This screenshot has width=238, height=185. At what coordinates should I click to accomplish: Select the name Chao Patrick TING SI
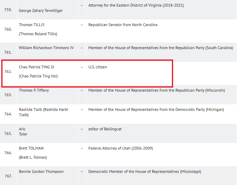tap(36, 67)
